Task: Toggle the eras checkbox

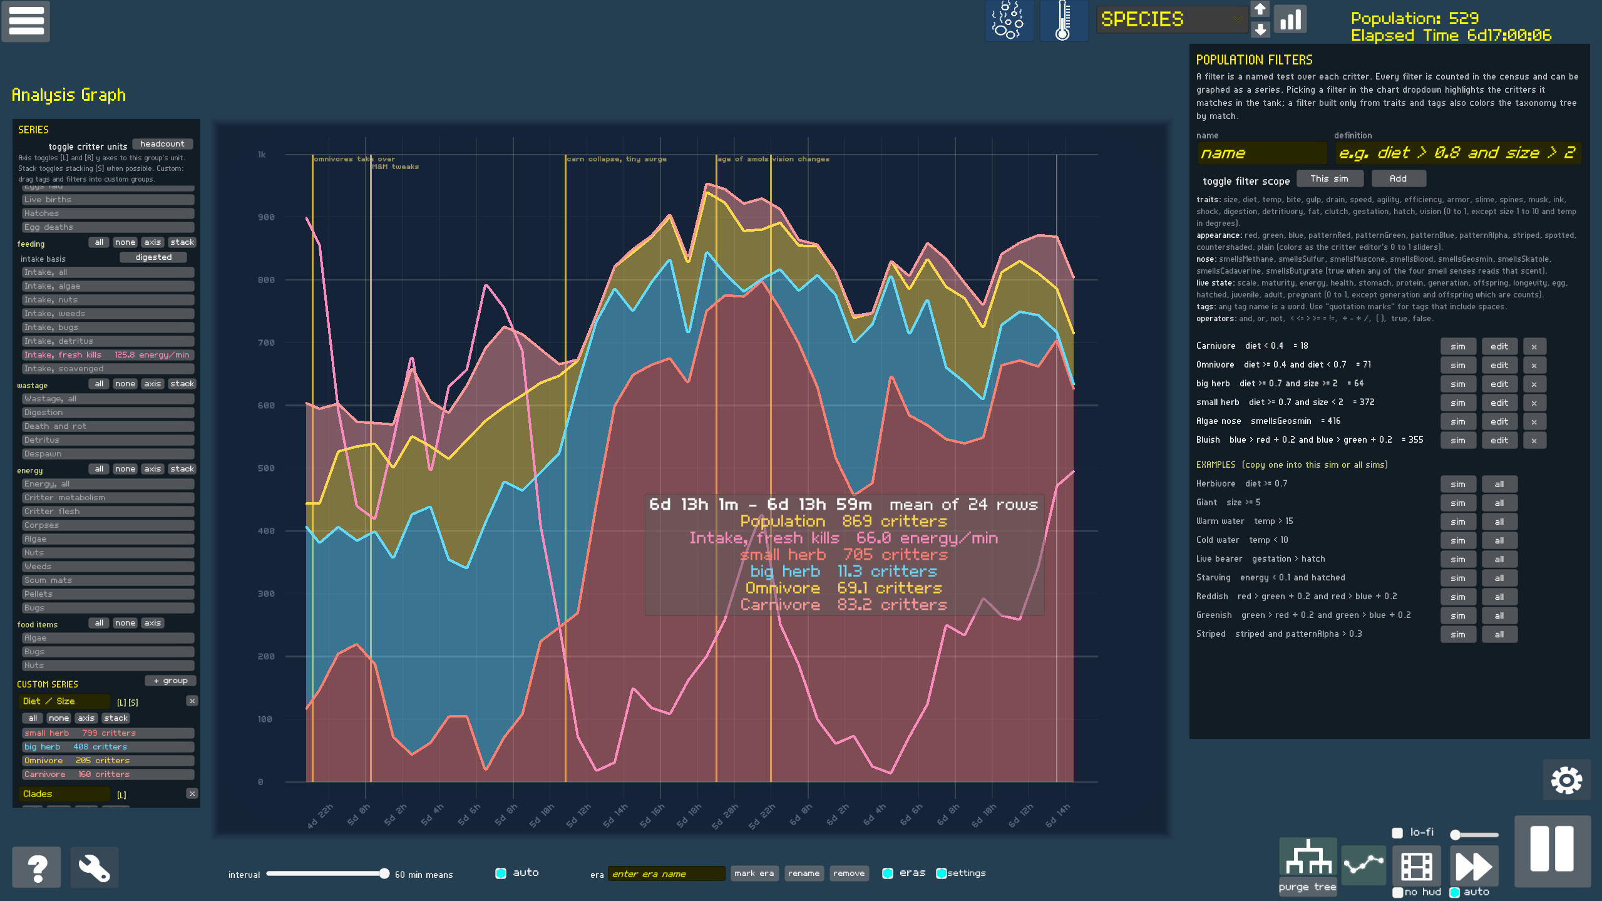Action: coord(888,873)
